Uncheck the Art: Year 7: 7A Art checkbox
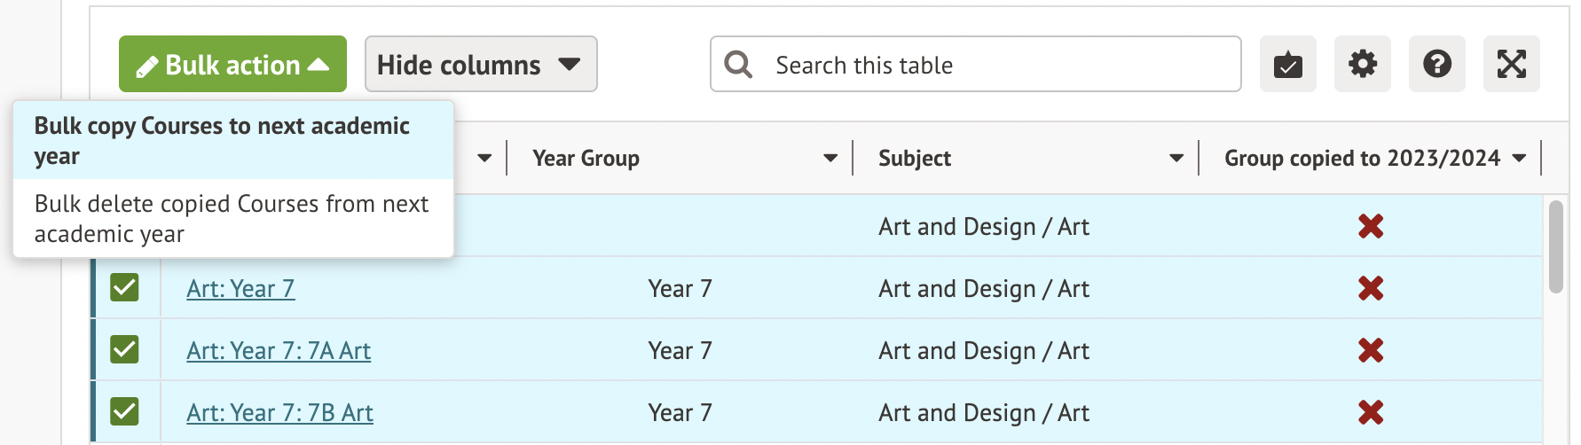This screenshot has height=445, width=1581. click(x=124, y=350)
